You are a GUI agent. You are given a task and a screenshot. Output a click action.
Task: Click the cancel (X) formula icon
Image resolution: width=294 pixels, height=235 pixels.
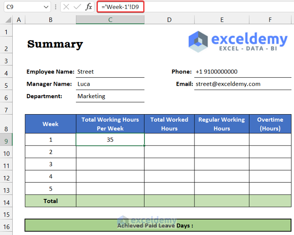pyautogui.click(x=66, y=7)
